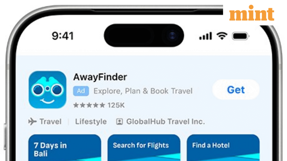Tap the AwayFinder app title
The height and width of the screenshot is (161, 287).
click(x=100, y=77)
